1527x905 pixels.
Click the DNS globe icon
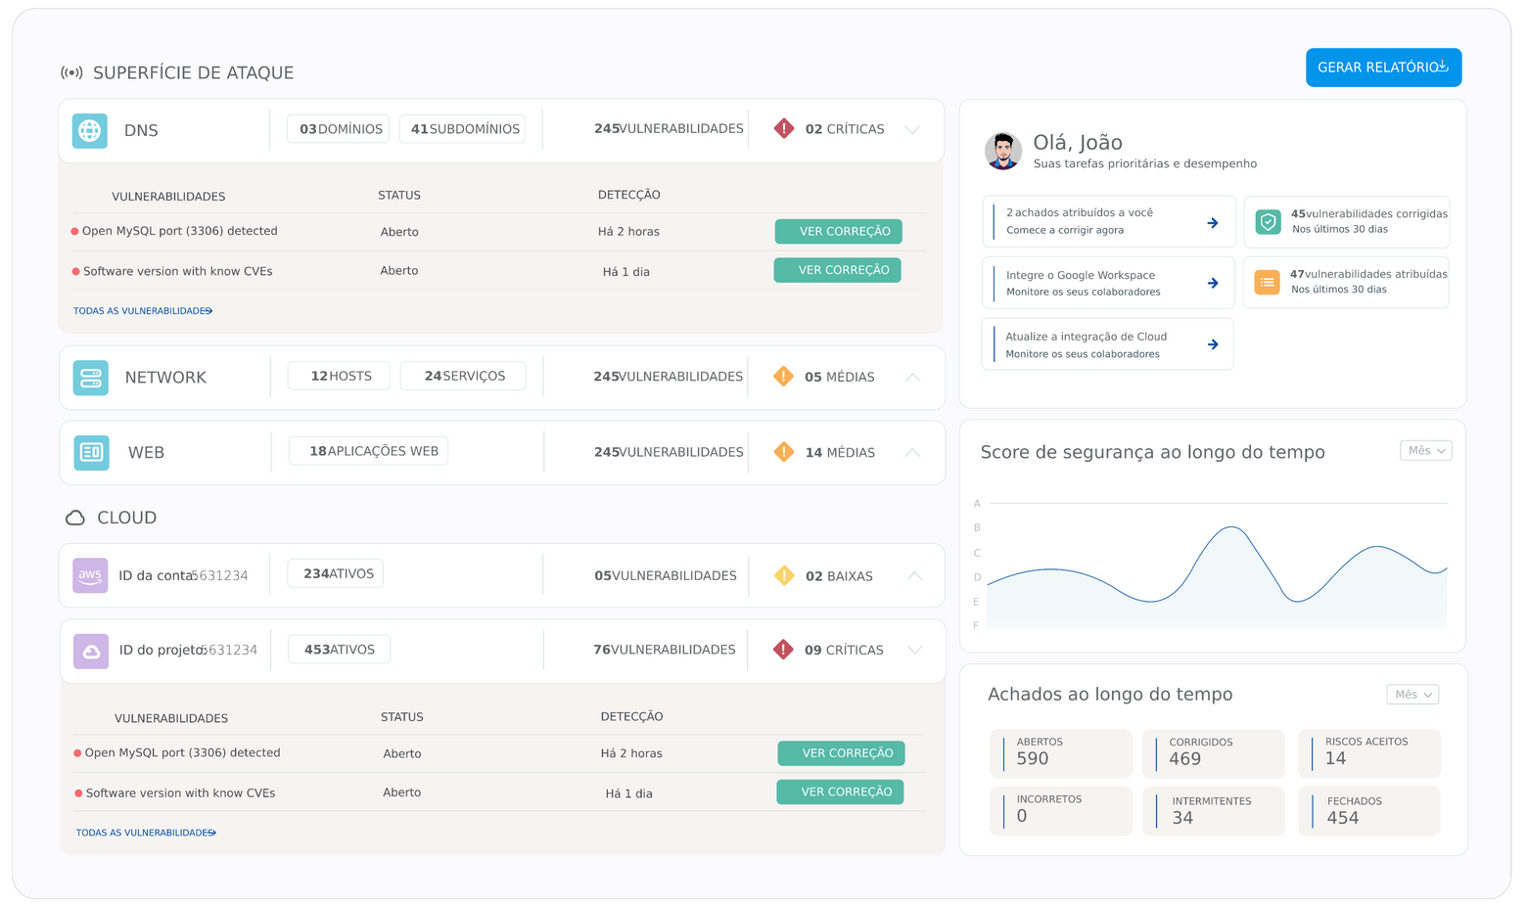click(x=90, y=130)
